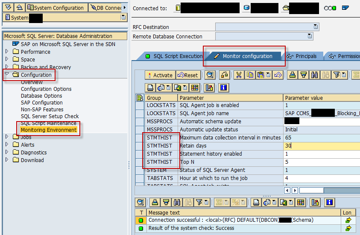Open the RFC Destination dropdown

316,26
